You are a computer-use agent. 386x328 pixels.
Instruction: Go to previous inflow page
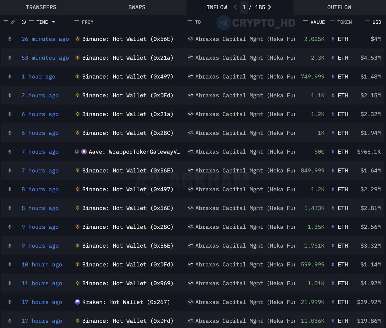tap(235, 7)
